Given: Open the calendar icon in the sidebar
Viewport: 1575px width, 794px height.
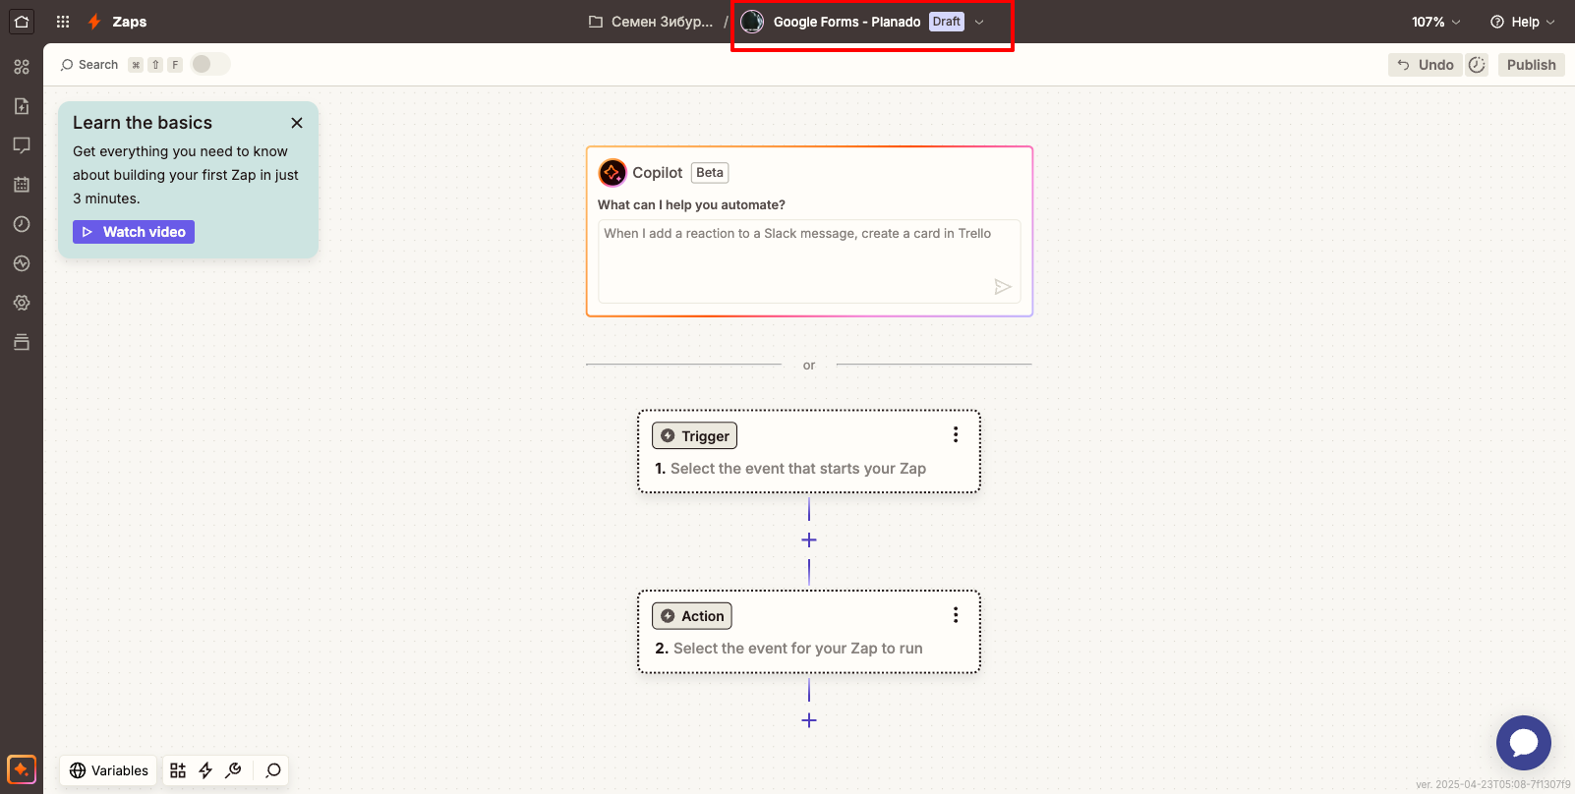Looking at the screenshot, I should click(x=22, y=185).
